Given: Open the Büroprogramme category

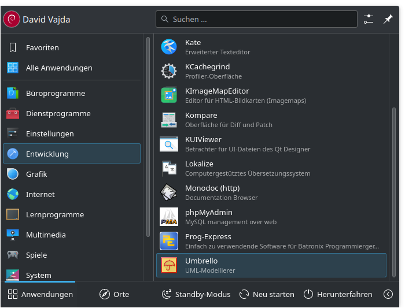Looking at the screenshot, I should point(72,93).
